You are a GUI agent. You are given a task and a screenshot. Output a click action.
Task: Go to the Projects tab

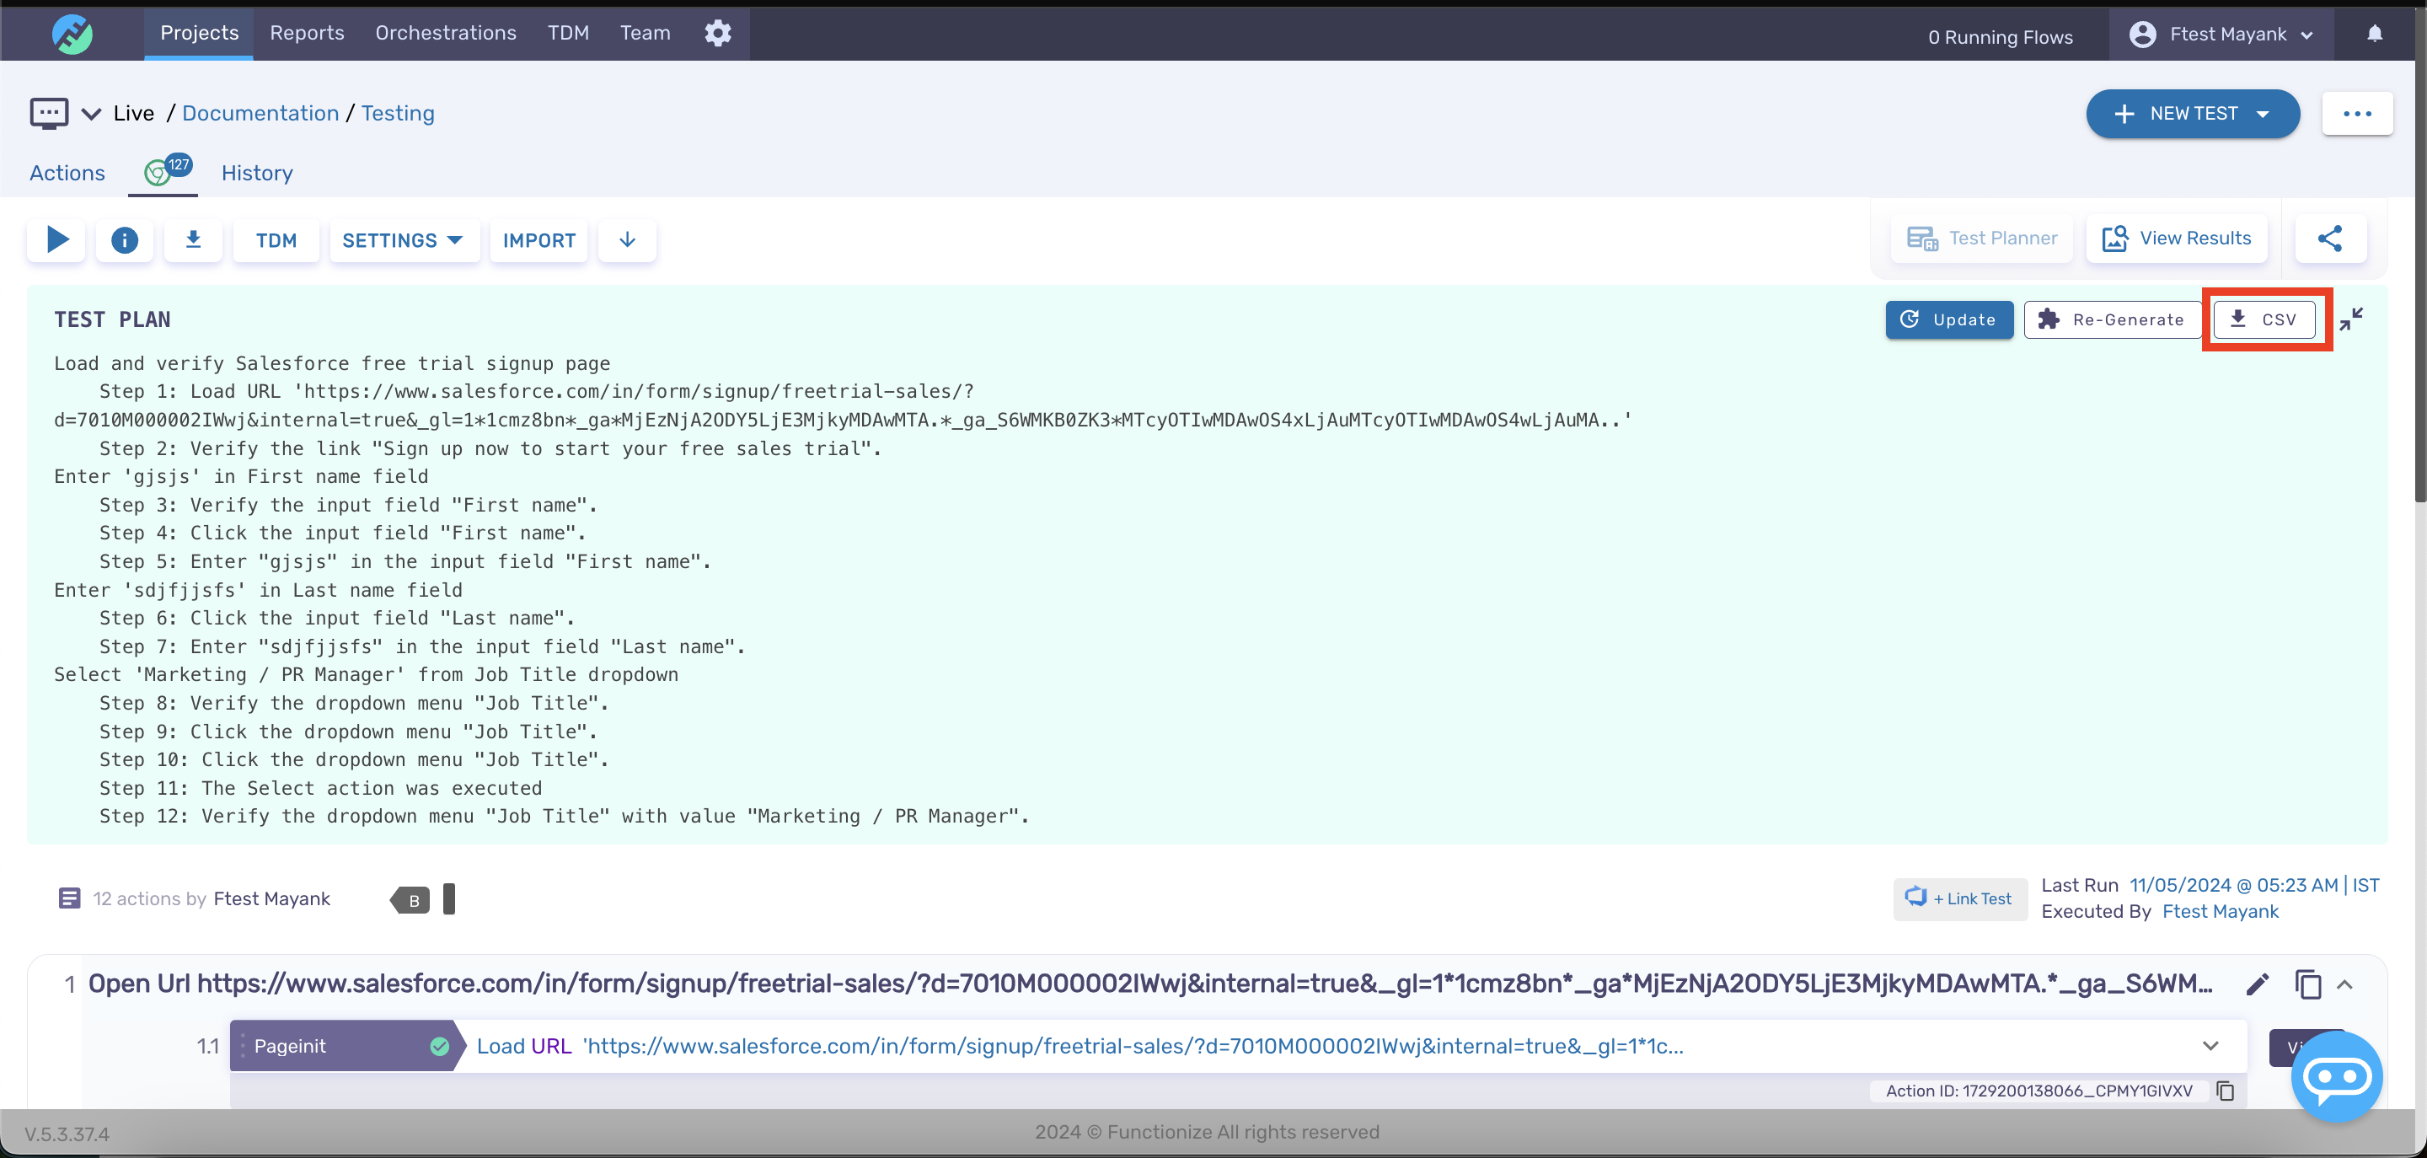(x=199, y=33)
